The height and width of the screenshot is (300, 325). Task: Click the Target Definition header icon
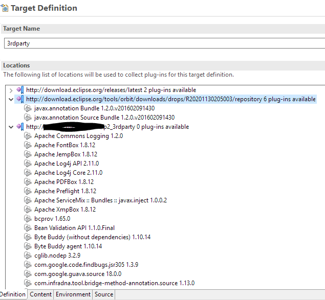point(5,8)
